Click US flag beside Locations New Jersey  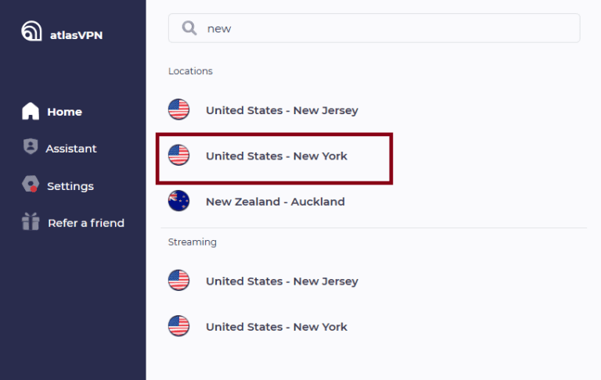(x=179, y=109)
